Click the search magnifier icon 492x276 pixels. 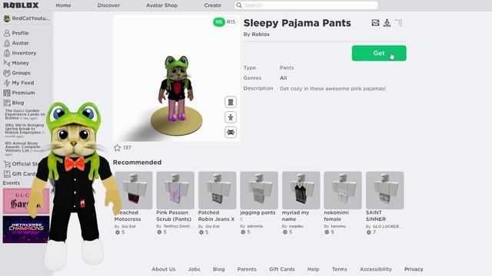click(239, 5)
